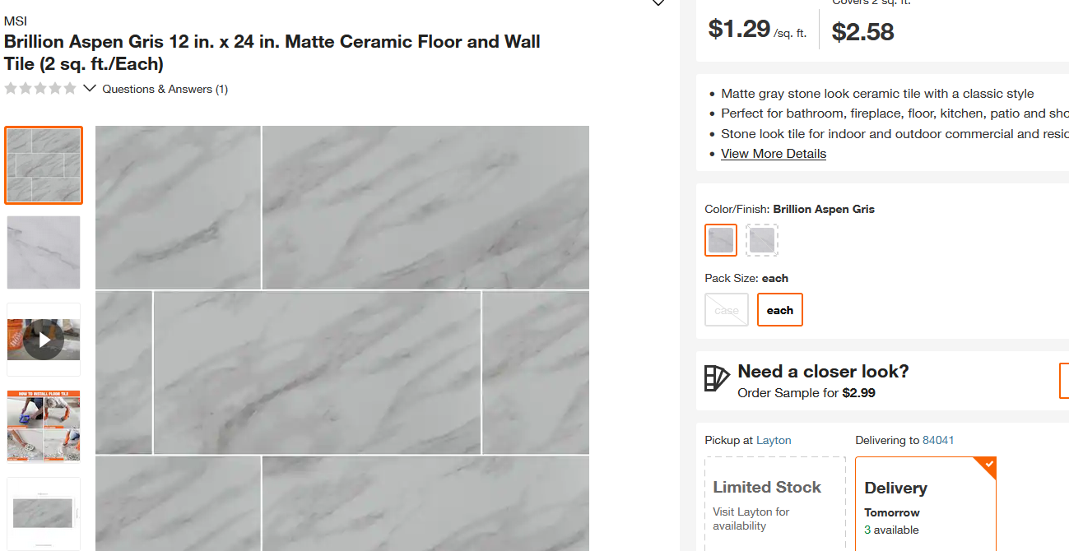Open the how-to-install floor tile thumbnail
This screenshot has width=1069, height=551.
point(43,425)
